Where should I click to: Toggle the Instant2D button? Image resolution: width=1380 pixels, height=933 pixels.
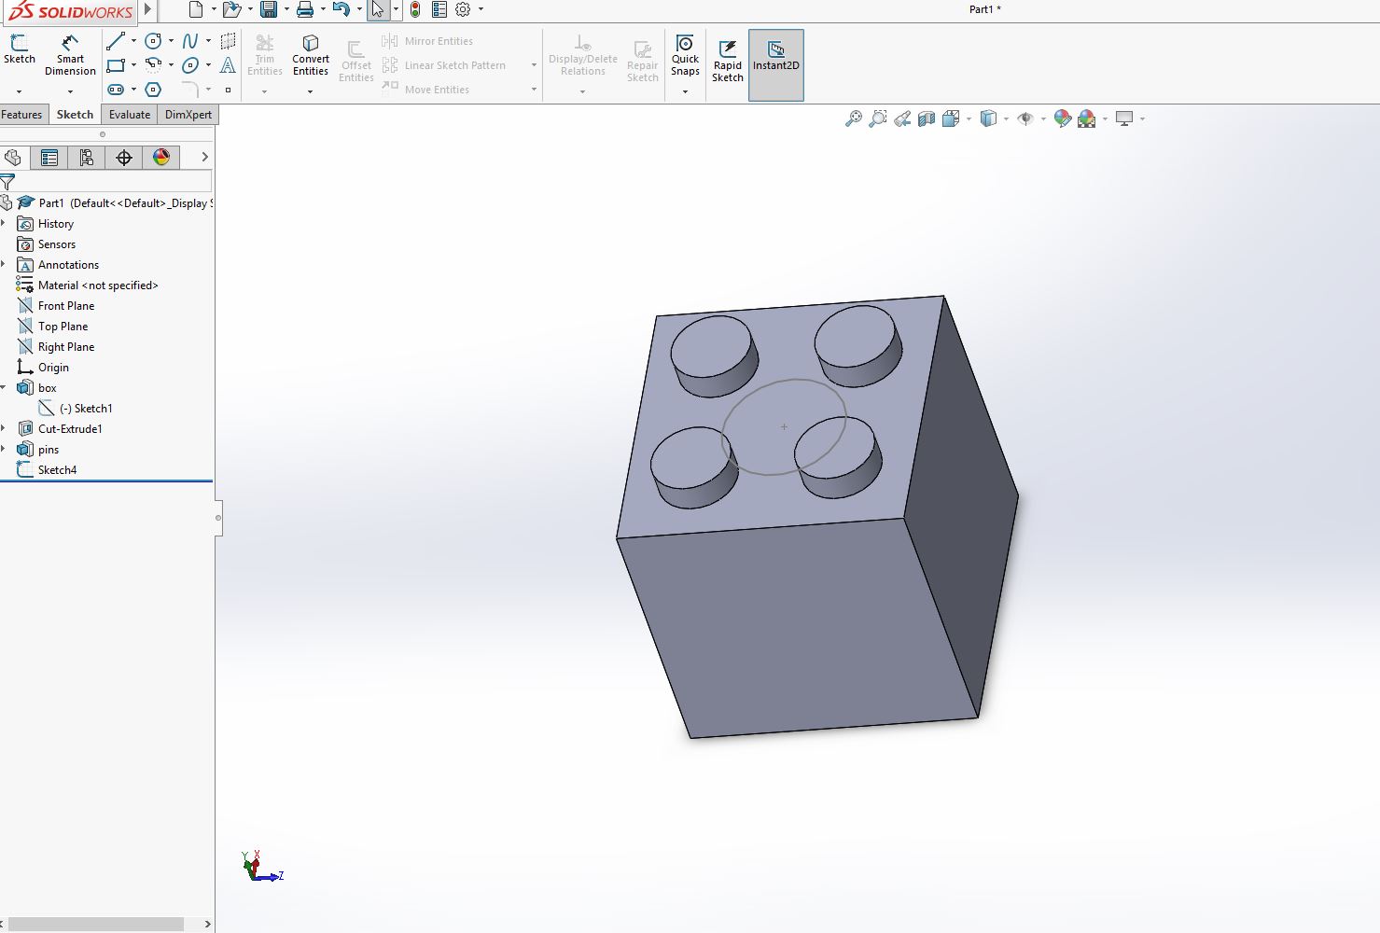[776, 64]
